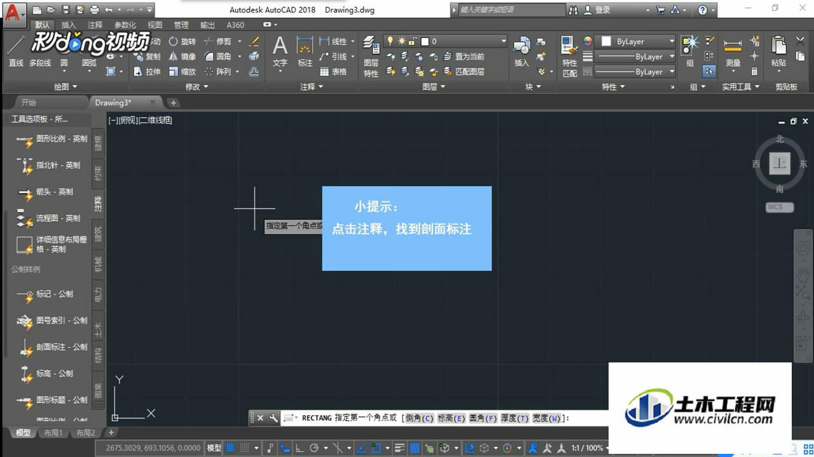814x457 pixels.
Task: Click the object color wheel swatch in Properties
Action: click(588, 41)
